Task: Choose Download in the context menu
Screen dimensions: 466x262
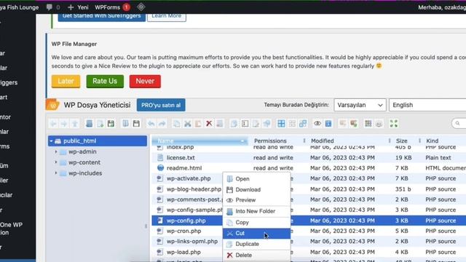Action: point(256,189)
